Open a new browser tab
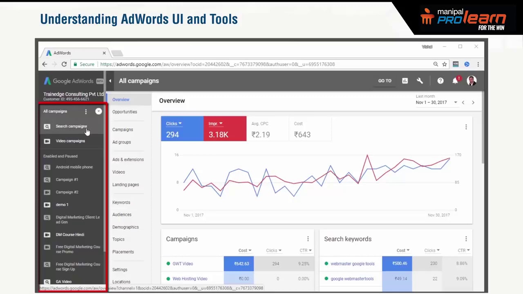This screenshot has height=294, width=523. (x=117, y=53)
